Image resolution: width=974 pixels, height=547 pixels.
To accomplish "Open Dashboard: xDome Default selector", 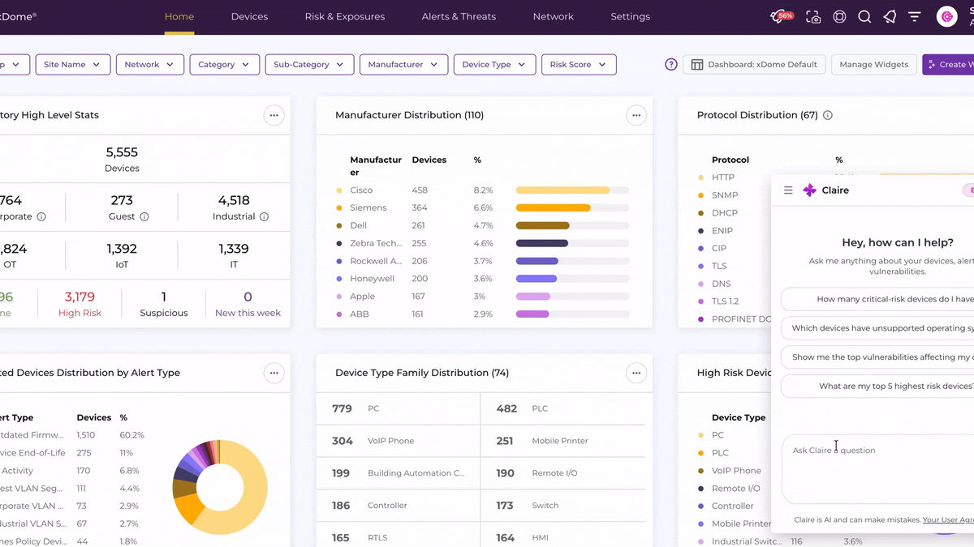I will click(755, 65).
